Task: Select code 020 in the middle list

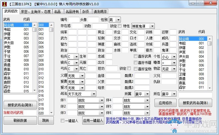Action: tap(43, 113)
